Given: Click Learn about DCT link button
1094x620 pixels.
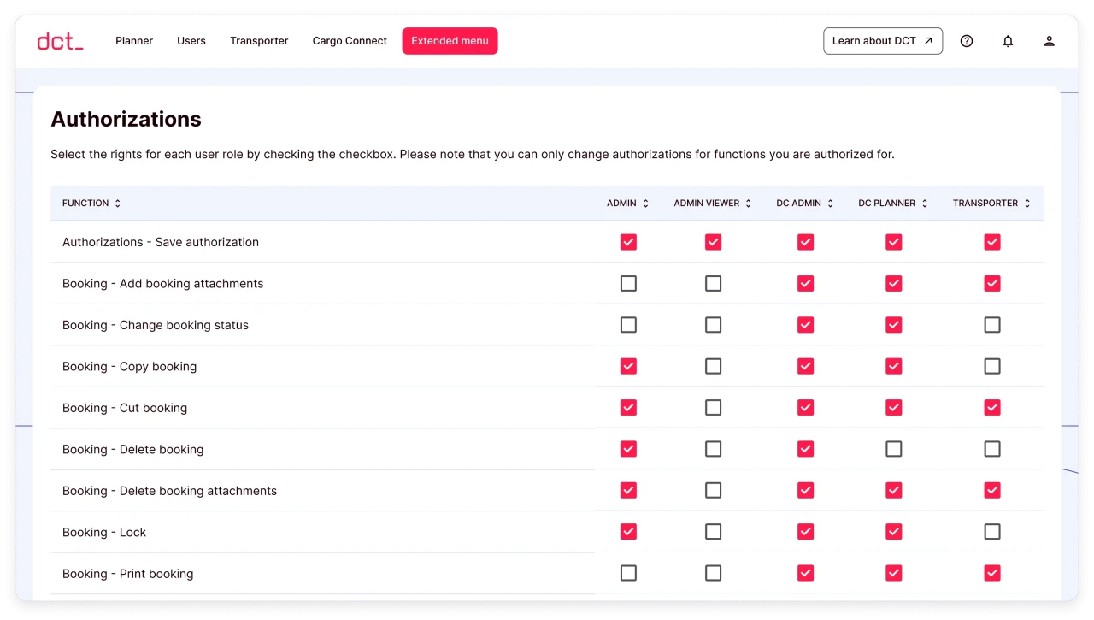Looking at the screenshot, I should pos(882,41).
